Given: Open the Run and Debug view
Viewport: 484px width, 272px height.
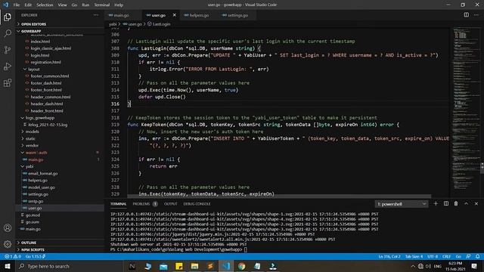Looking at the screenshot, I should [x=8, y=66].
